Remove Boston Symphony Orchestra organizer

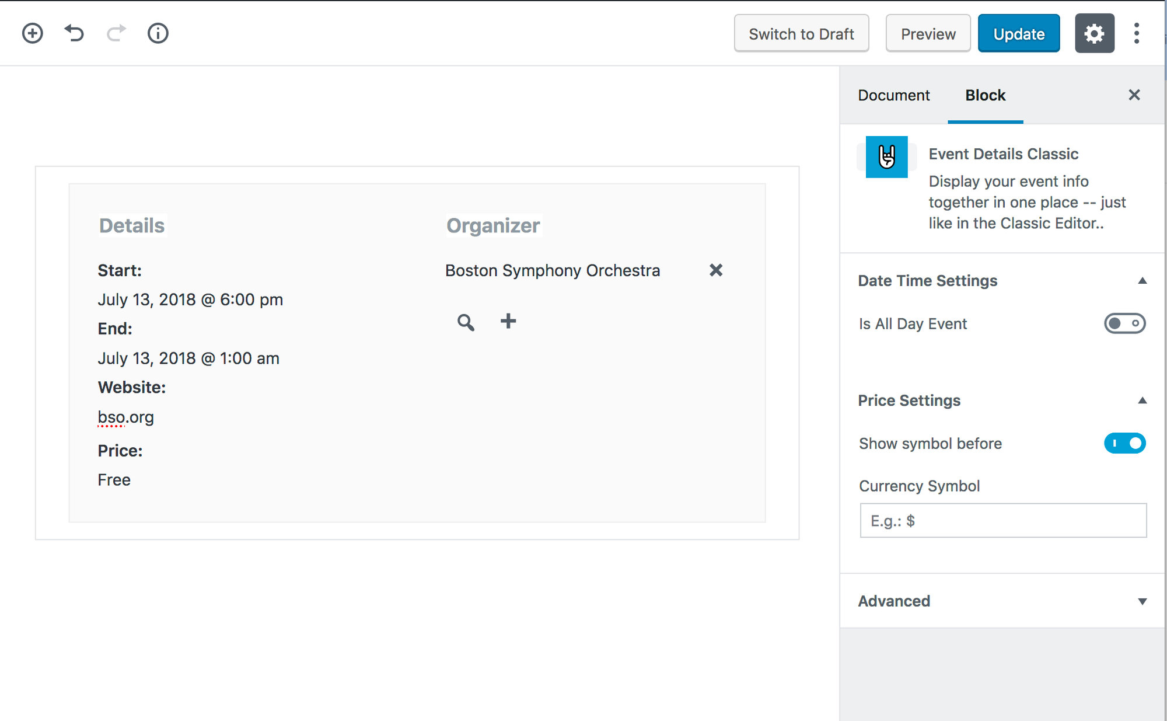715,270
